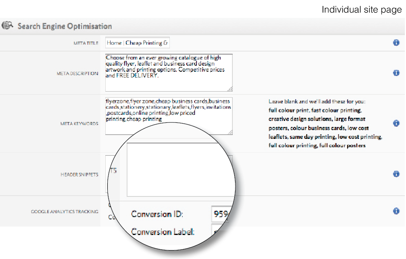This screenshot has height=259, width=406.
Task: Click the Header Snippets text box
Action: [x=179, y=170]
